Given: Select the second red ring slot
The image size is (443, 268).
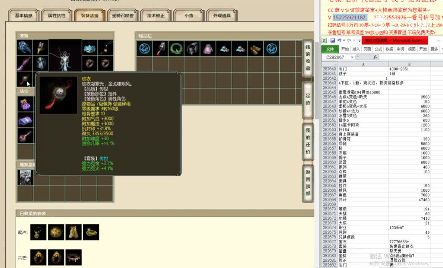Looking at the screenshot, I should [106, 63].
